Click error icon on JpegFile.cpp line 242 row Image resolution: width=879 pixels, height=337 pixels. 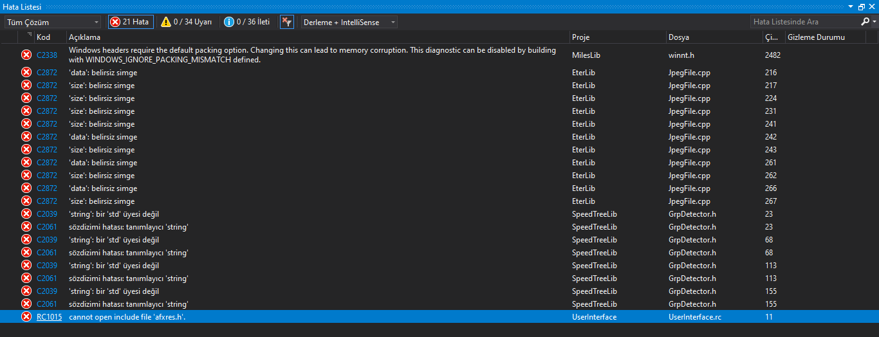point(26,137)
